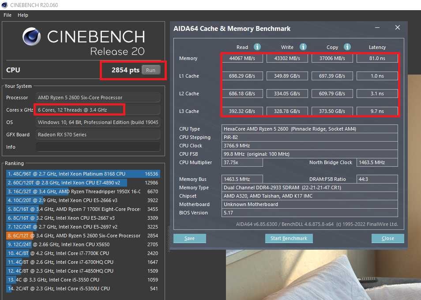Click the Memory Latency value 81.0 ns
The width and height of the screenshot is (421, 300).
pos(377,58)
